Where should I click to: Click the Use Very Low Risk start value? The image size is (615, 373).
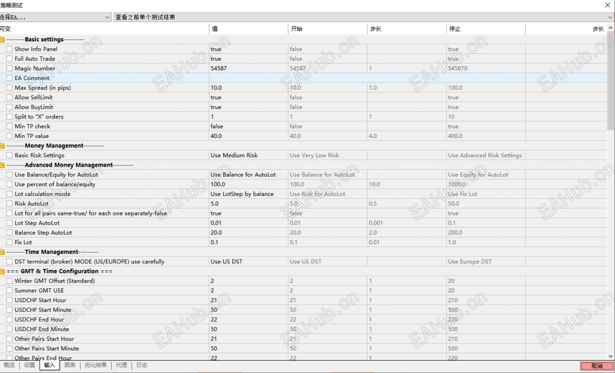tap(314, 155)
